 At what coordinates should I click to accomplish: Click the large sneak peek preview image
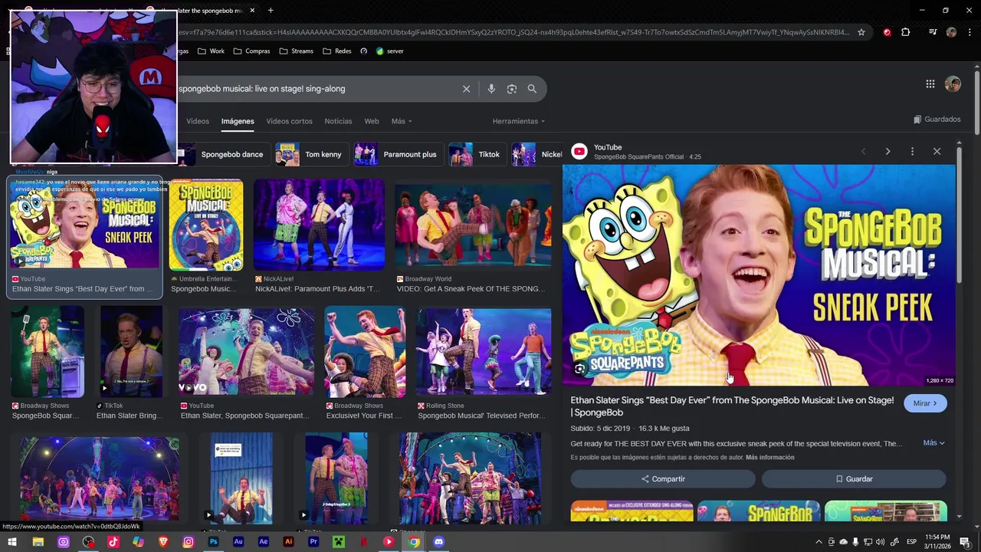point(760,275)
